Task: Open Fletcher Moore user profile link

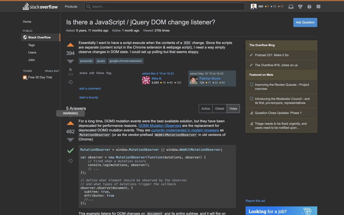Action: click(210, 78)
